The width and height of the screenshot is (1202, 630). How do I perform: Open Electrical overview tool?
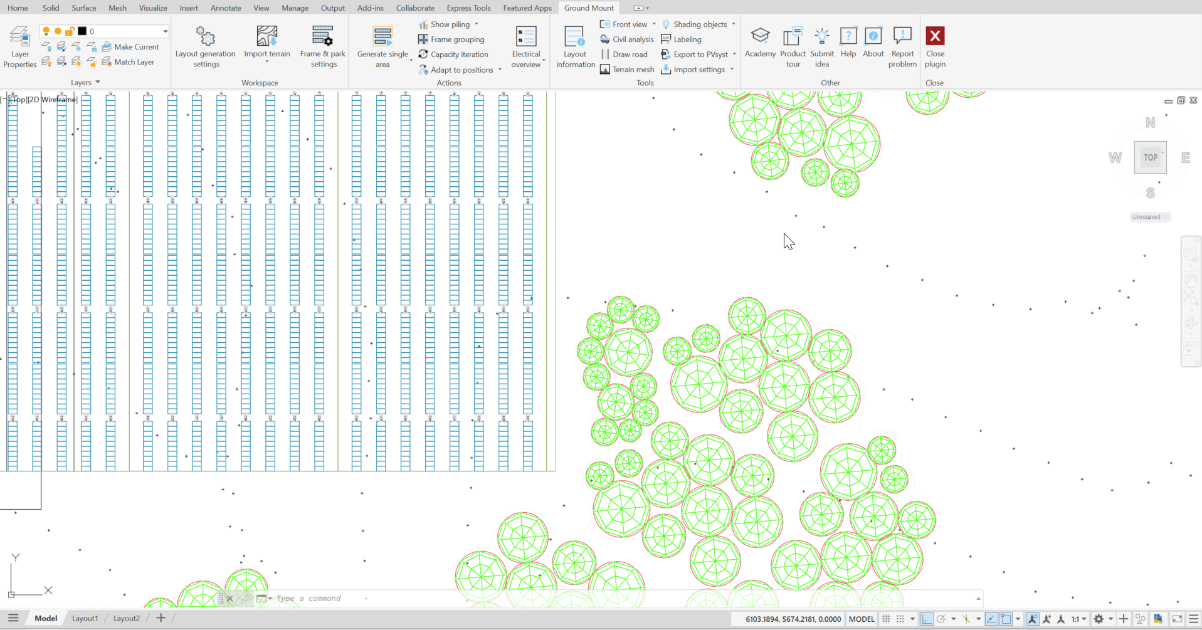526,47
